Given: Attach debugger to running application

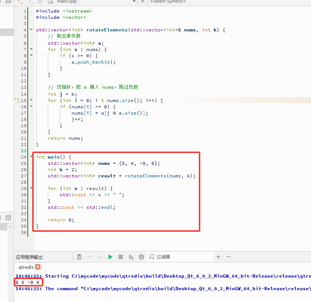Looking at the screenshot, I should click(x=131, y=257).
